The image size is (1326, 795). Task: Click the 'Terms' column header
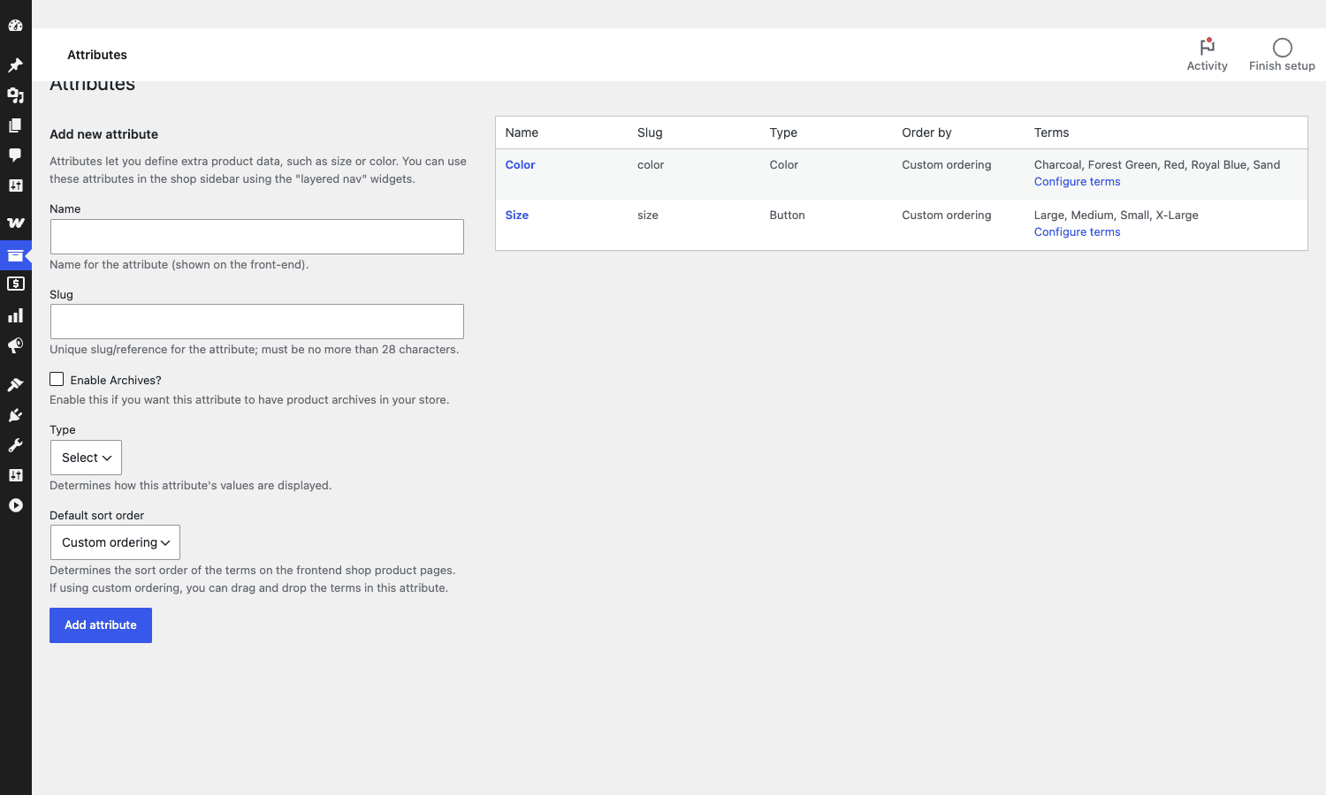[x=1051, y=132]
